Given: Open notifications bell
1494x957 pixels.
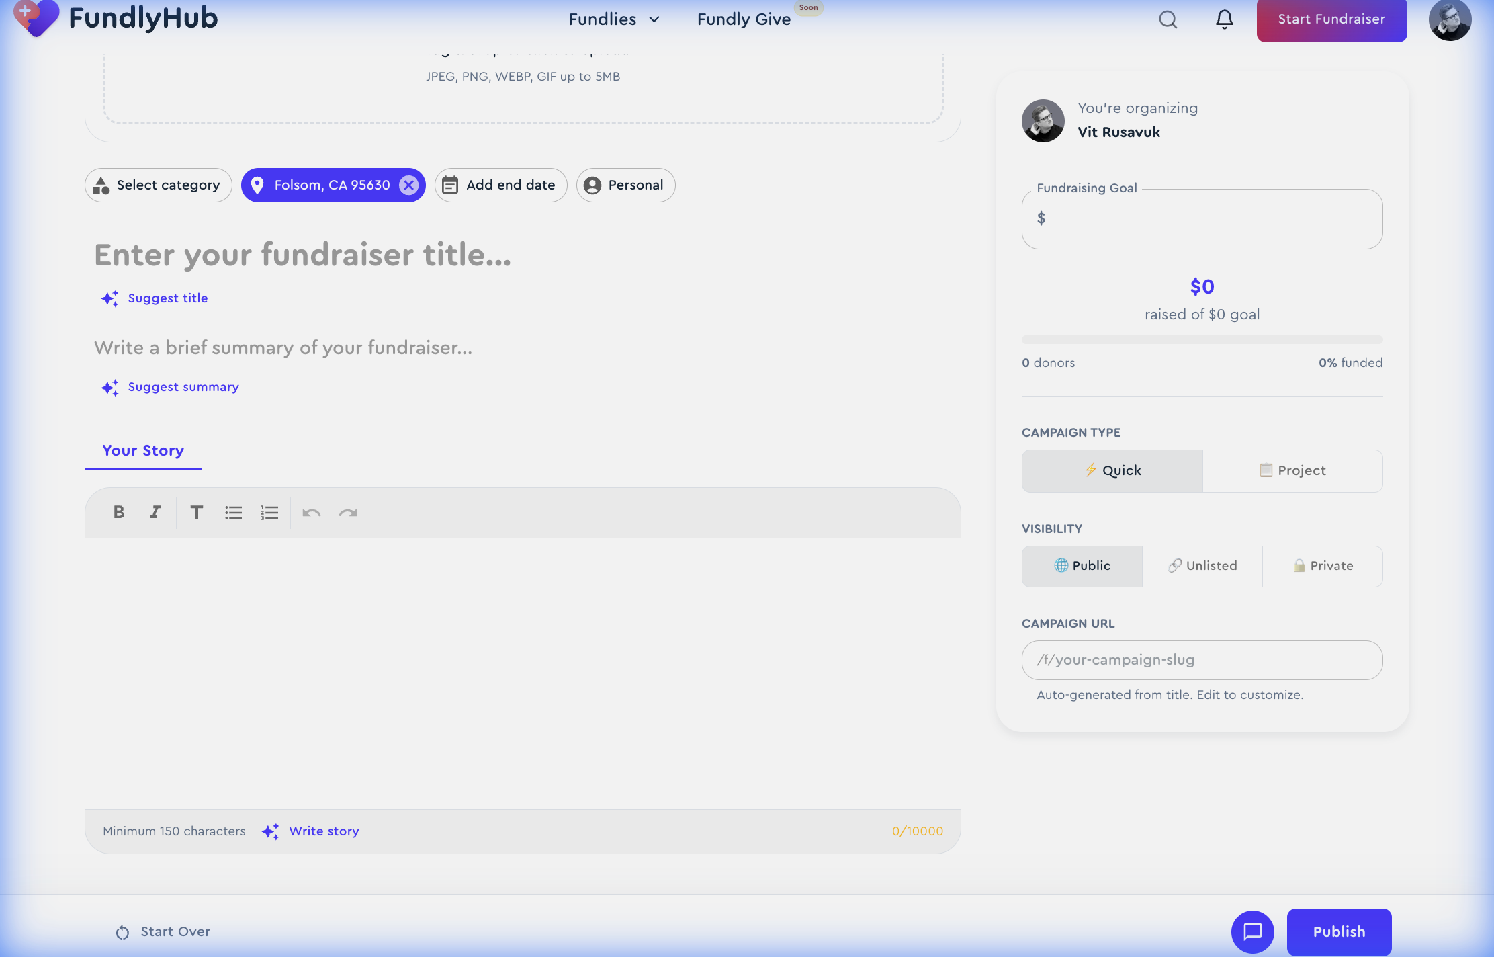Looking at the screenshot, I should (x=1224, y=19).
